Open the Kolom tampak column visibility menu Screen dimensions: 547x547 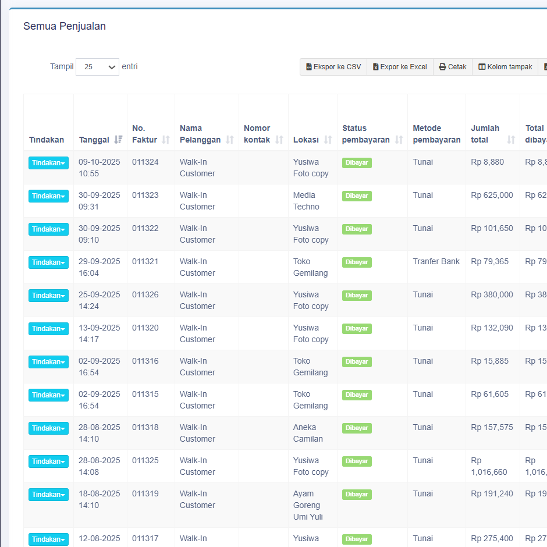click(x=505, y=67)
